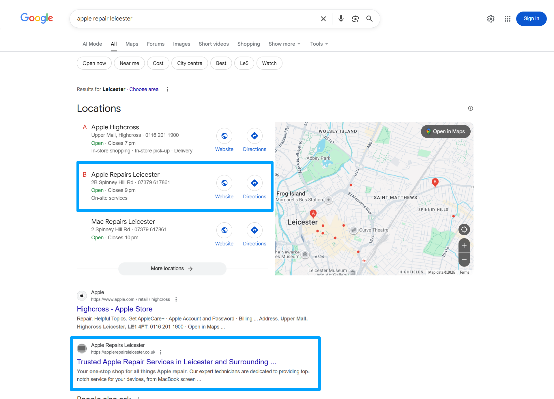Center map on my location

pyautogui.click(x=464, y=230)
